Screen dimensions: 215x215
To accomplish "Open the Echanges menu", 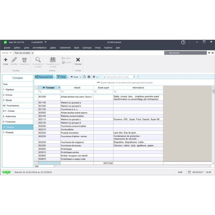I will coord(87,48).
